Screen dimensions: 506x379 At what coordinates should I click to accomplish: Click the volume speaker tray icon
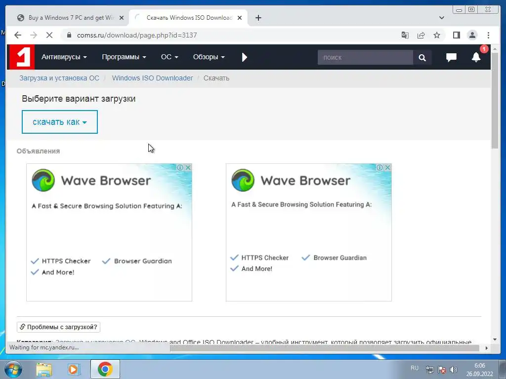point(454,370)
